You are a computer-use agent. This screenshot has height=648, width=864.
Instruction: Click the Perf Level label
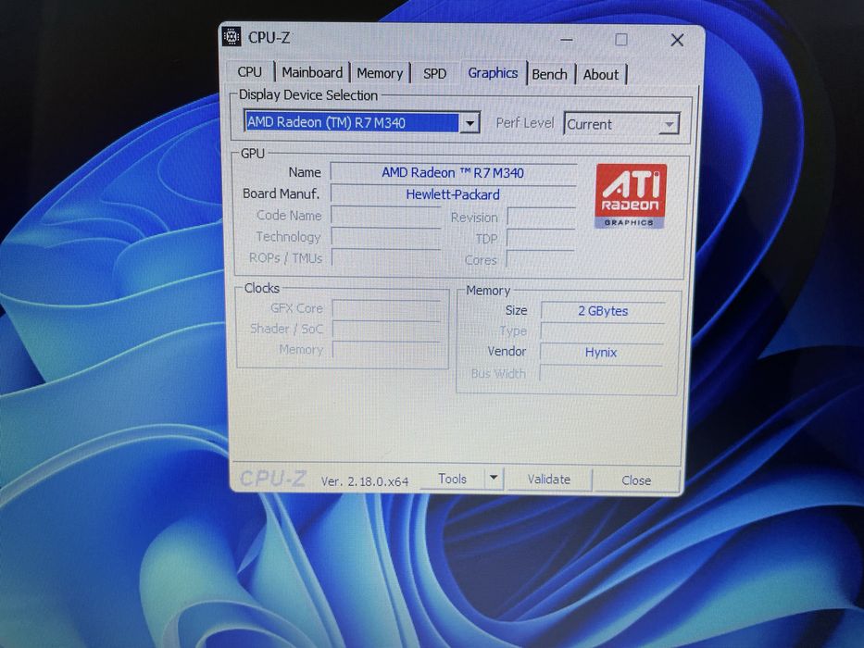(524, 122)
